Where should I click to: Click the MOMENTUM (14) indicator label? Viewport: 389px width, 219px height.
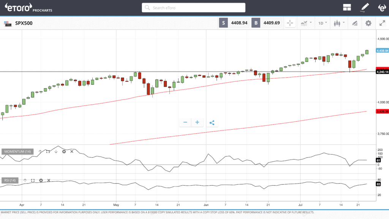point(17,152)
